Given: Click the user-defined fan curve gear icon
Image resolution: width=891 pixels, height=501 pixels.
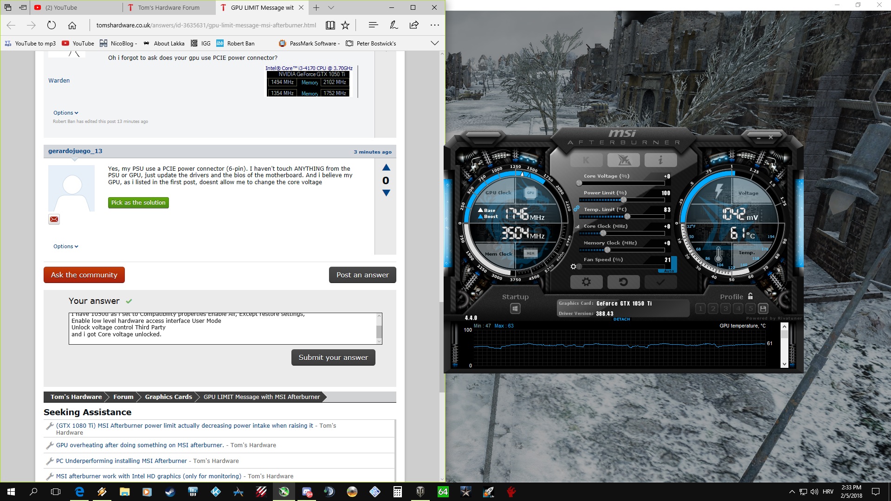Looking at the screenshot, I should [x=574, y=267].
